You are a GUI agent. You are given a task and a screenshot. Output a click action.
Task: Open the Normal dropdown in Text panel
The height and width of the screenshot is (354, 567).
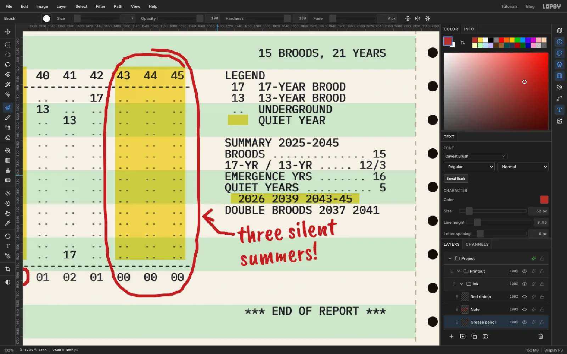pos(523,167)
